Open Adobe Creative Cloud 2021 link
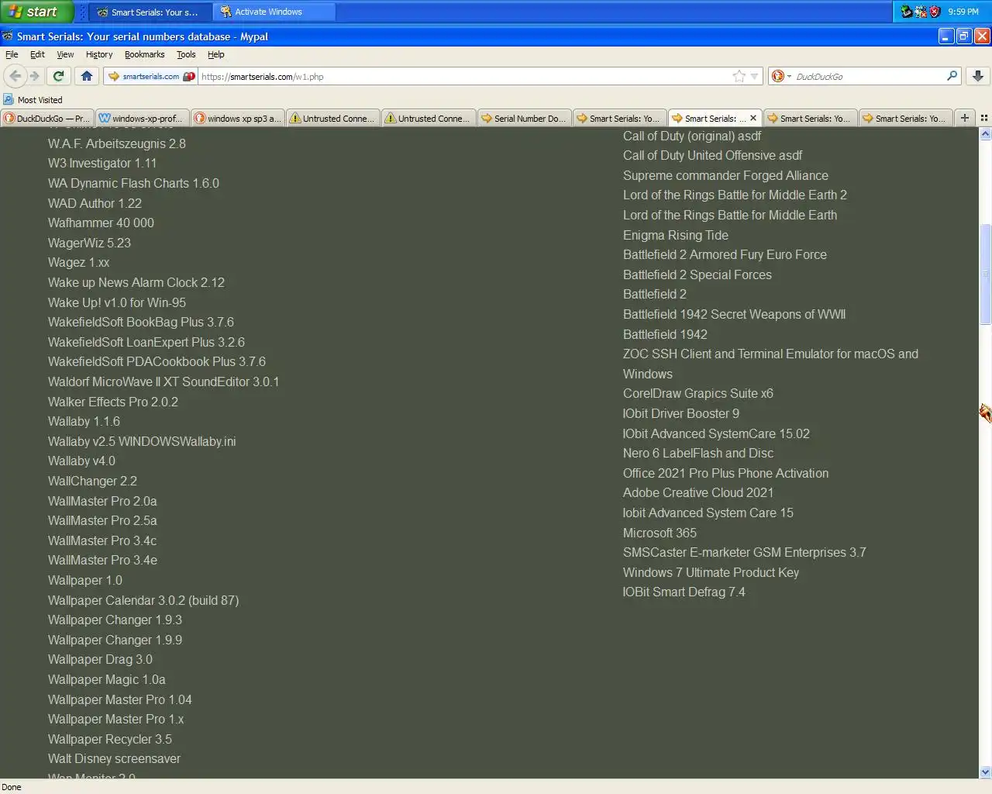The image size is (992, 794). pyautogui.click(x=698, y=492)
